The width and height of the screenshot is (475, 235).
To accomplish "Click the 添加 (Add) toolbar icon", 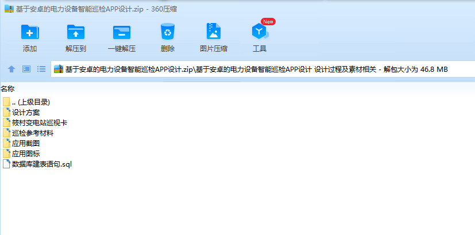I will pos(30,32).
